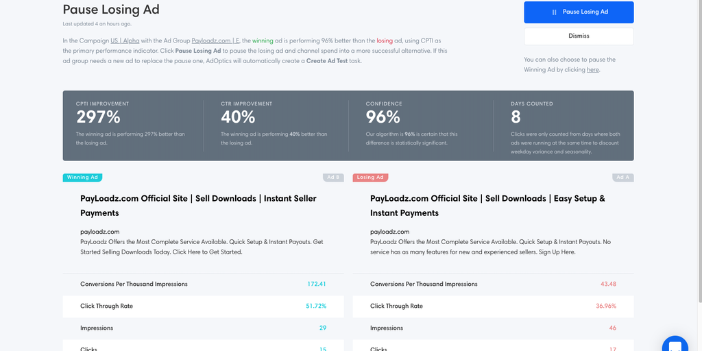
Task: Click the winning ad's 51.72% click-through rate
Action: [315, 306]
